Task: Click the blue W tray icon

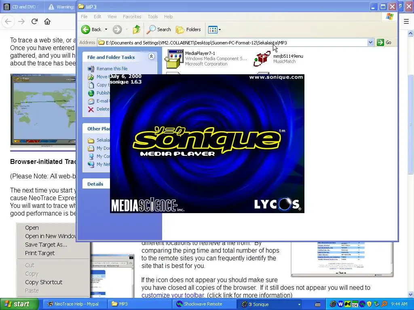Action: (340, 304)
